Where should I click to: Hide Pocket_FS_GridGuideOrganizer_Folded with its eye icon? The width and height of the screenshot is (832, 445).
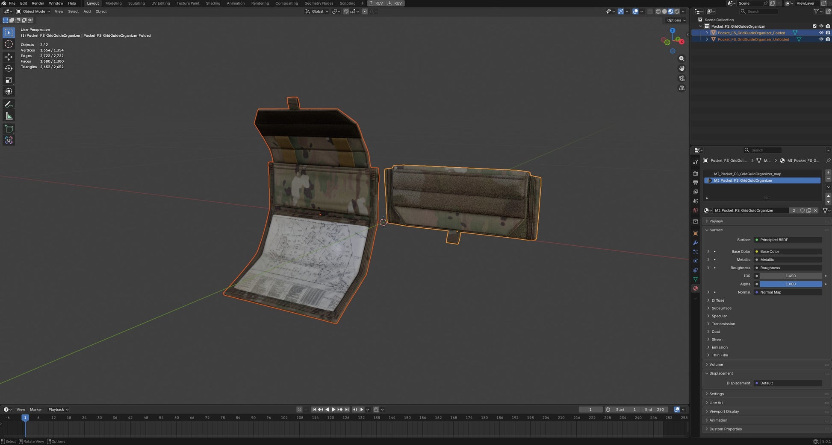pyautogui.click(x=821, y=33)
